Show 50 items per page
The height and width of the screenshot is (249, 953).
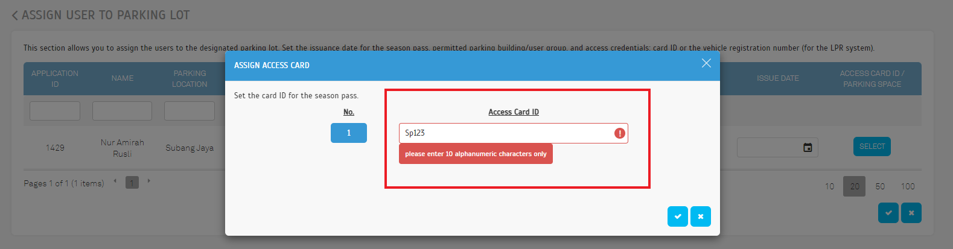click(881, 186)
